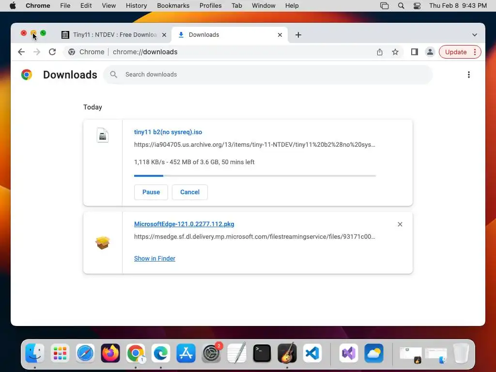Open System Settings from the dock
The height and width of the screenshot is (372, 496).
pyautogui.click(x=211, y=353)
